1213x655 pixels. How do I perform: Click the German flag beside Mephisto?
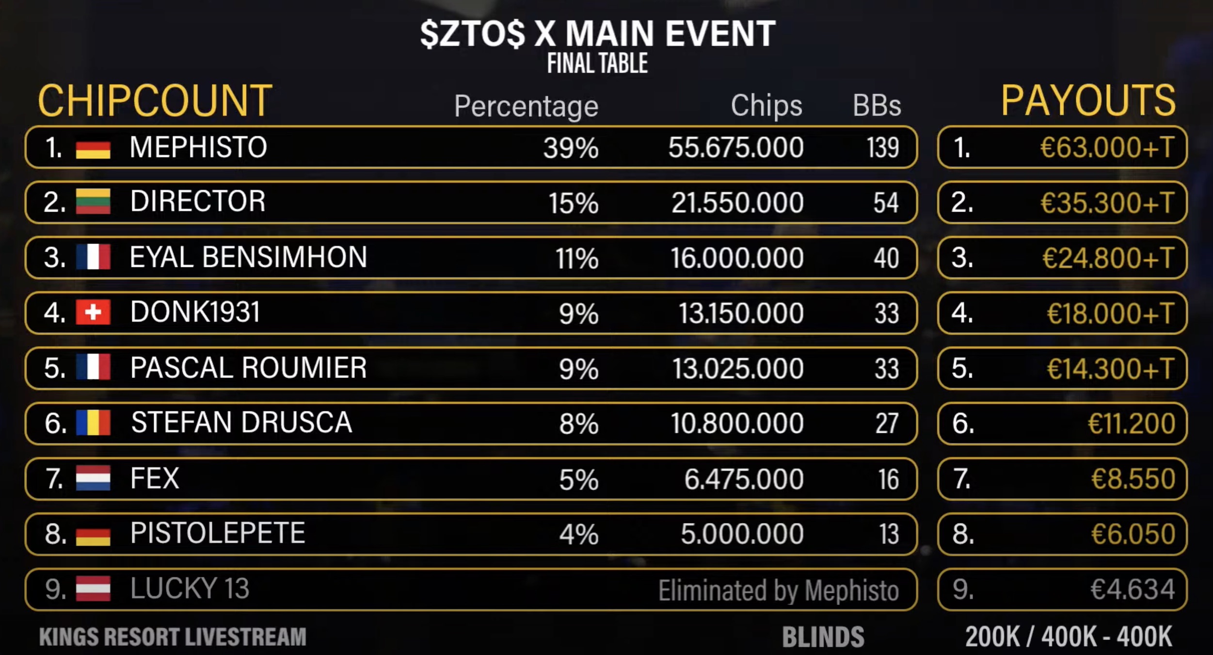[x=93, y=148]
